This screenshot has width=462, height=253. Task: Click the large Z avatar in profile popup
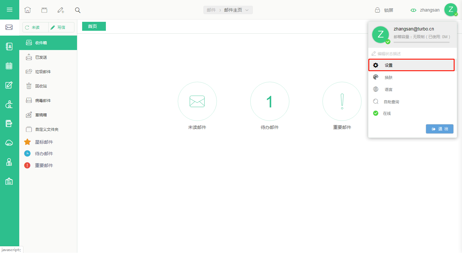coord(381,34)
